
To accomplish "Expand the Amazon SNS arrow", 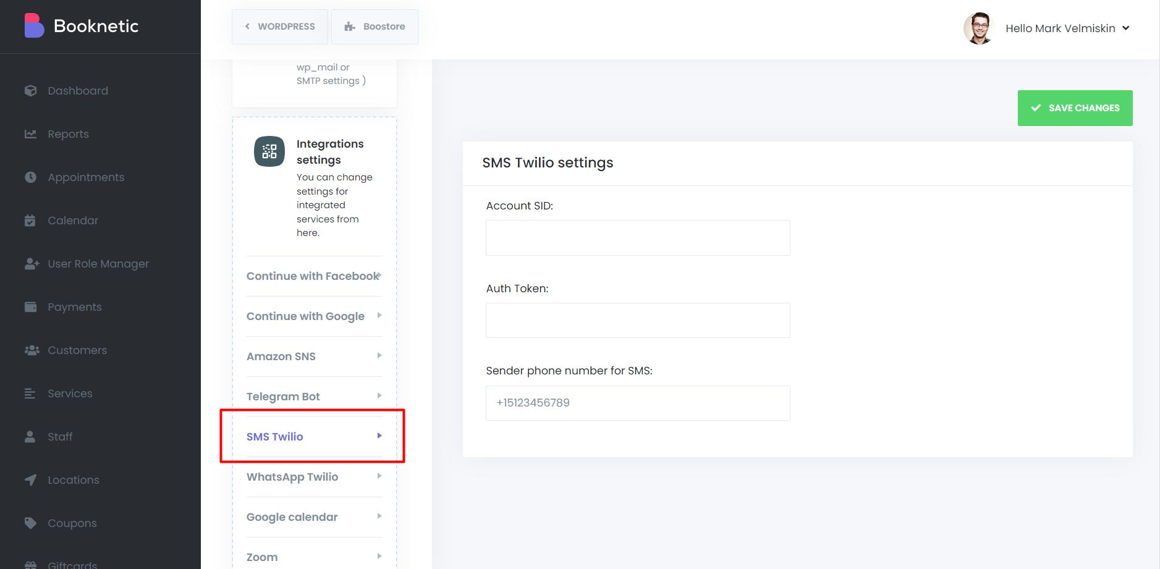I will click(x=379, y=355).
